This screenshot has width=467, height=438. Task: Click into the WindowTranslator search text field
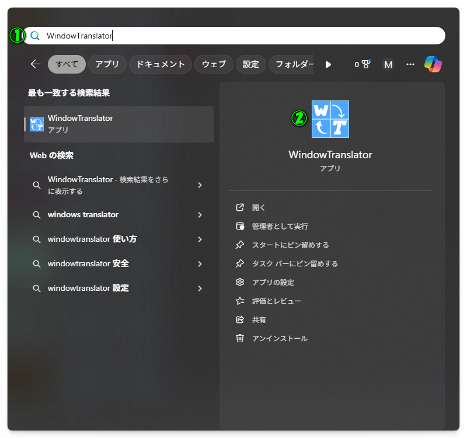pyautogui.click(x=233, y=36)
